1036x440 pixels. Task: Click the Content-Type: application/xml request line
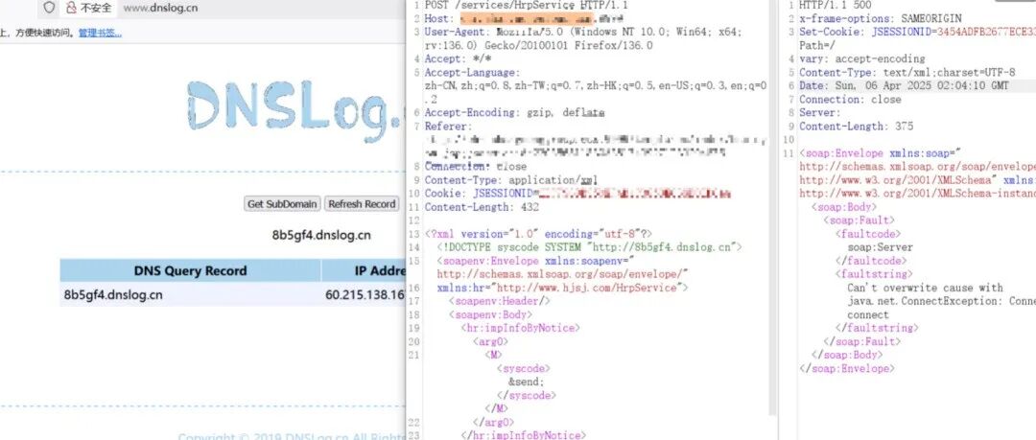[510, 179]
